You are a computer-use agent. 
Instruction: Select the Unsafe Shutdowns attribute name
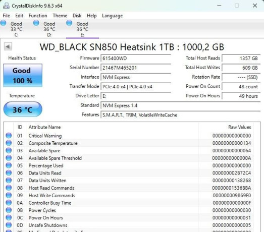[x=48, y=225]
